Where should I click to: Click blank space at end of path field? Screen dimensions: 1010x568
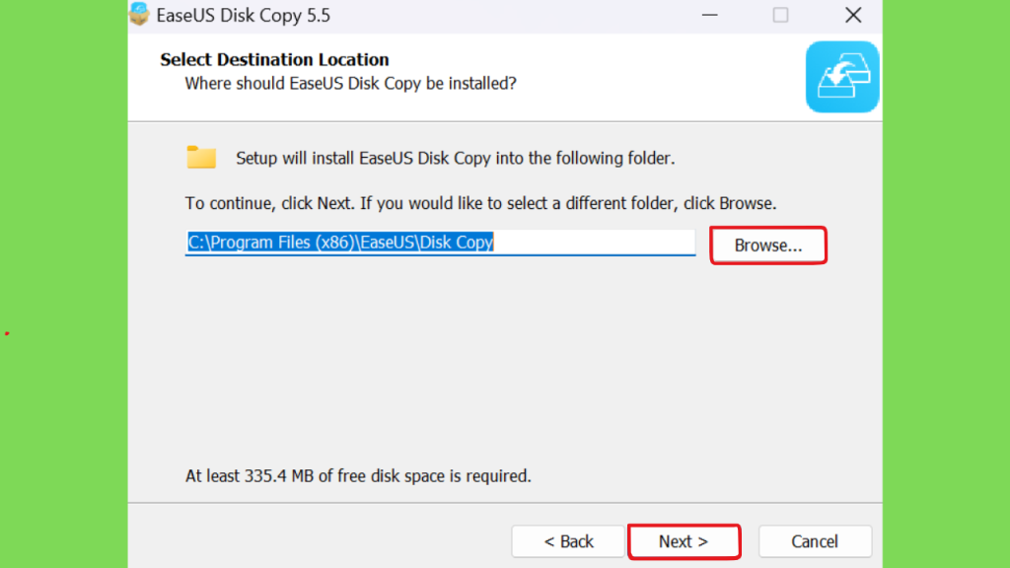tap(594, 243)
